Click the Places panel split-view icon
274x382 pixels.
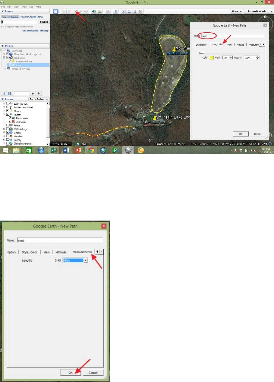[x=10, y=94]
